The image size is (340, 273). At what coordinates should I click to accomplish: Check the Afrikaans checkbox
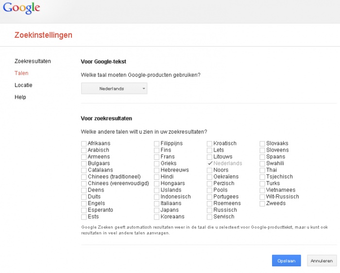point(84,144)
